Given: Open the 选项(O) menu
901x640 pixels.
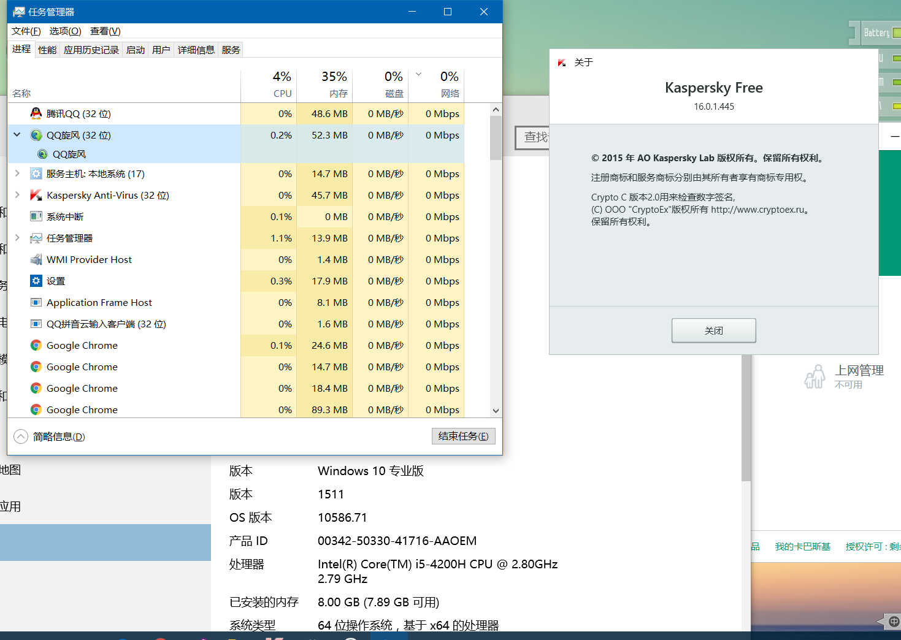Looking at the screenshot, I should pos(65,31).
